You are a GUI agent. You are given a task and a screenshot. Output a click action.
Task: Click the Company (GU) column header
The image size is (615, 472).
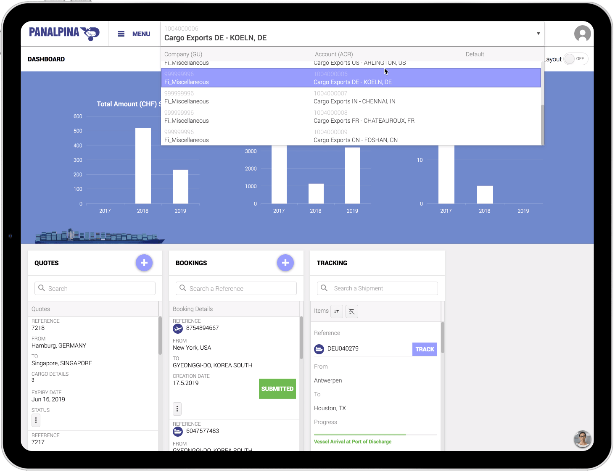click(x=183, y=54)
